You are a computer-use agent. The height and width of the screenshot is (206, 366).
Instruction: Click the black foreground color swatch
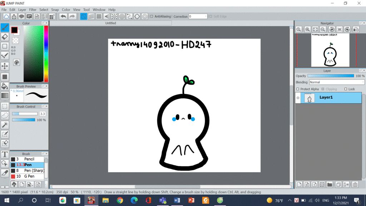pyautogui.click(x=14, y=30)
